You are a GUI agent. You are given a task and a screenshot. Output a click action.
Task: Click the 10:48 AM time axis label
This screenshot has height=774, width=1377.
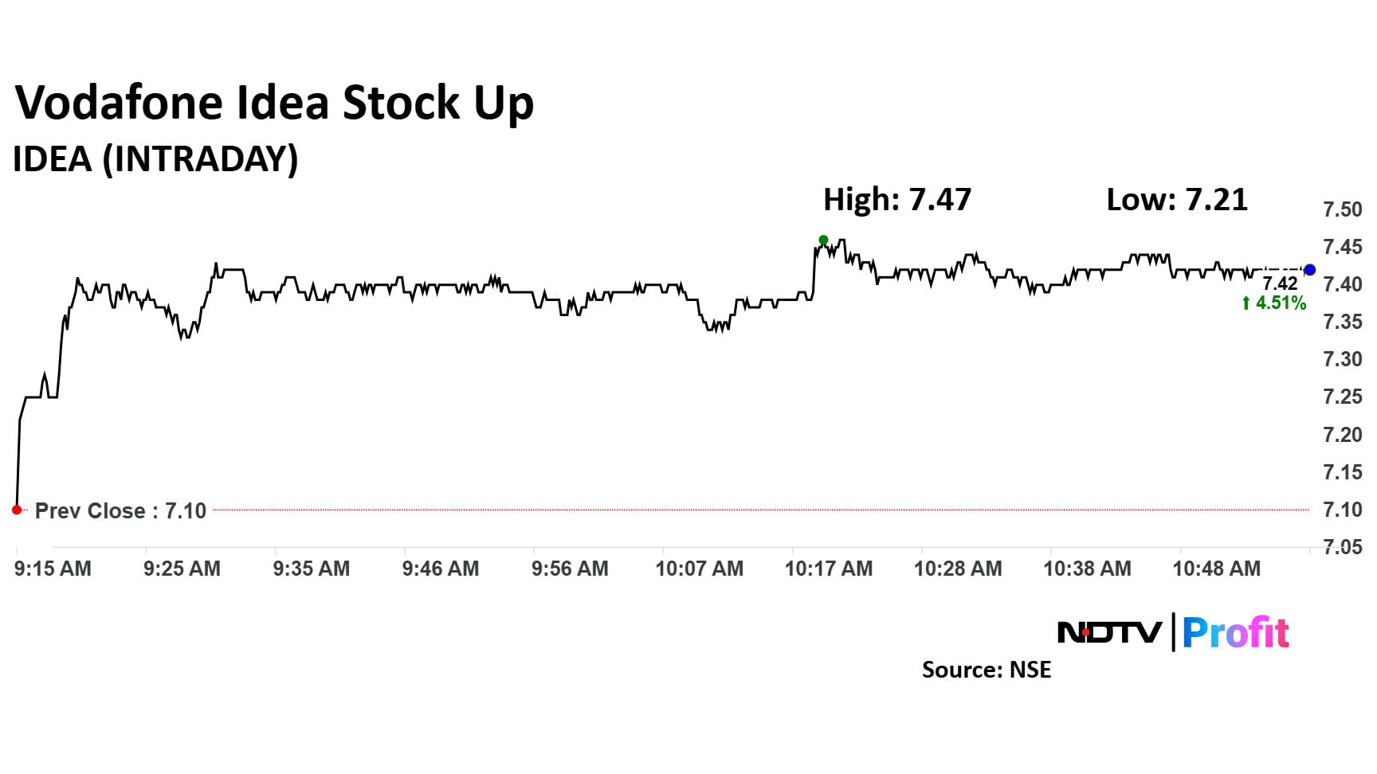1216,569
